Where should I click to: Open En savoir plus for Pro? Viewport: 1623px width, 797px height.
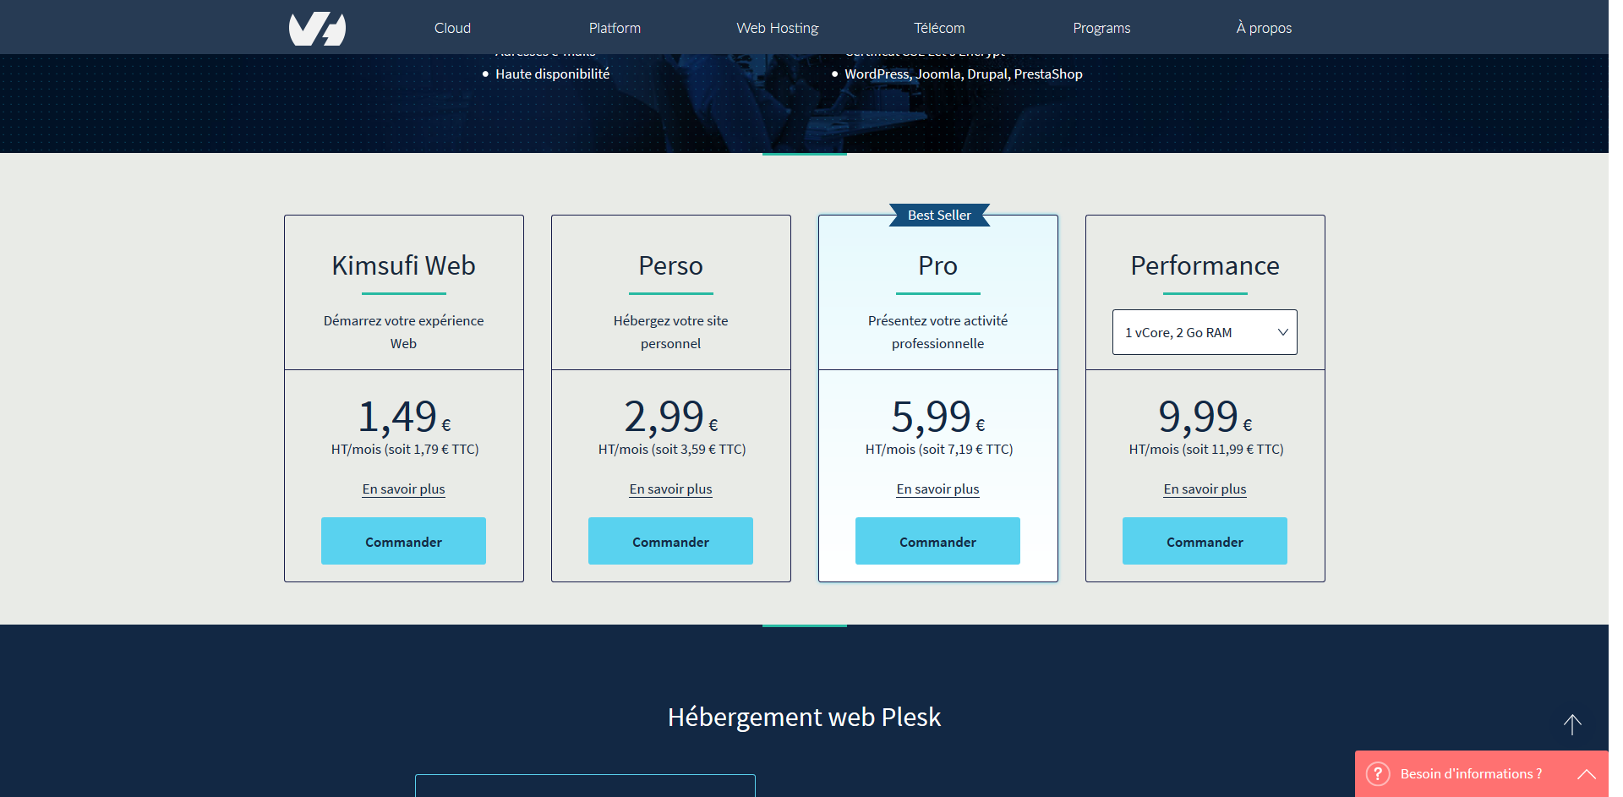pos(937,489)
